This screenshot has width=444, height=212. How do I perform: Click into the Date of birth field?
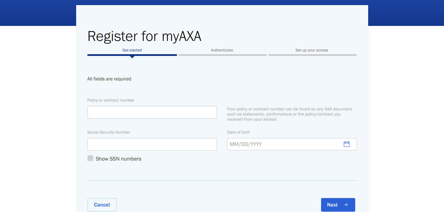pyautogui.click(x=292, y=144)
